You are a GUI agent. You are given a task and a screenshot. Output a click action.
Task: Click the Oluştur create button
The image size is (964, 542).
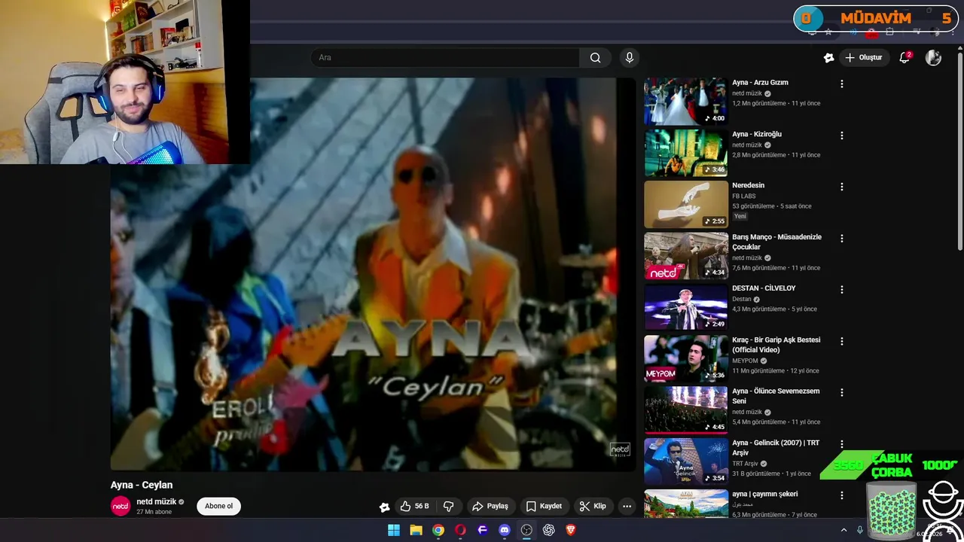tap(863, 58)
